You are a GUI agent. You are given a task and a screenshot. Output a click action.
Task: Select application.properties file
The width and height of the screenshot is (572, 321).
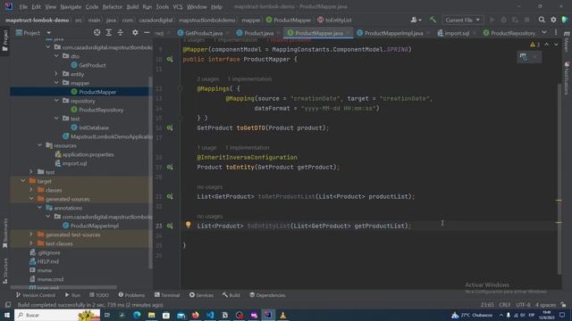pos(88,154)
